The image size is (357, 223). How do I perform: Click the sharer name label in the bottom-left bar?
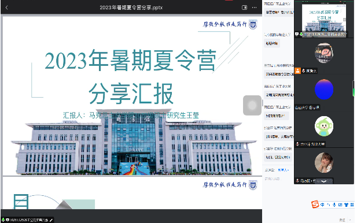29,220
